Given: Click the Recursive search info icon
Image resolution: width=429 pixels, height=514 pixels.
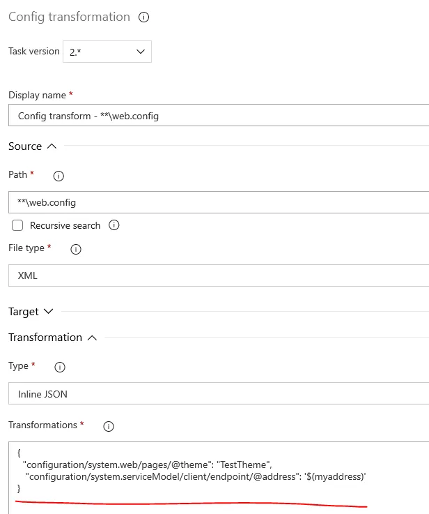Looking at the screenshot, I should coord(114,225).
